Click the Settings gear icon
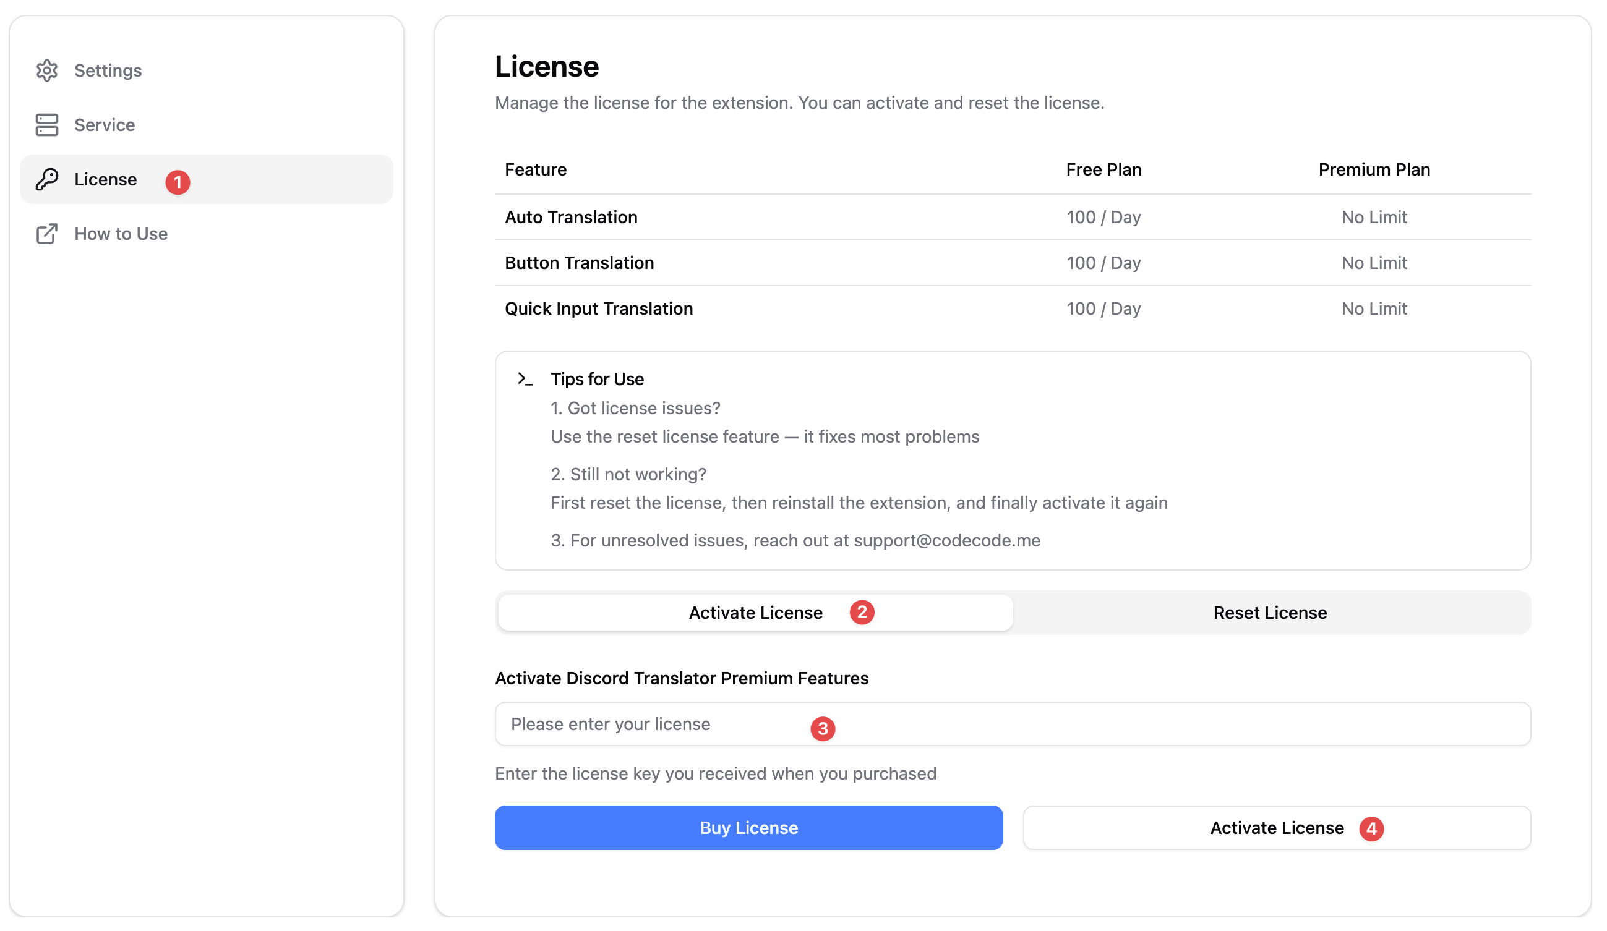1607x931 pixels. click(x=46, y=70)
